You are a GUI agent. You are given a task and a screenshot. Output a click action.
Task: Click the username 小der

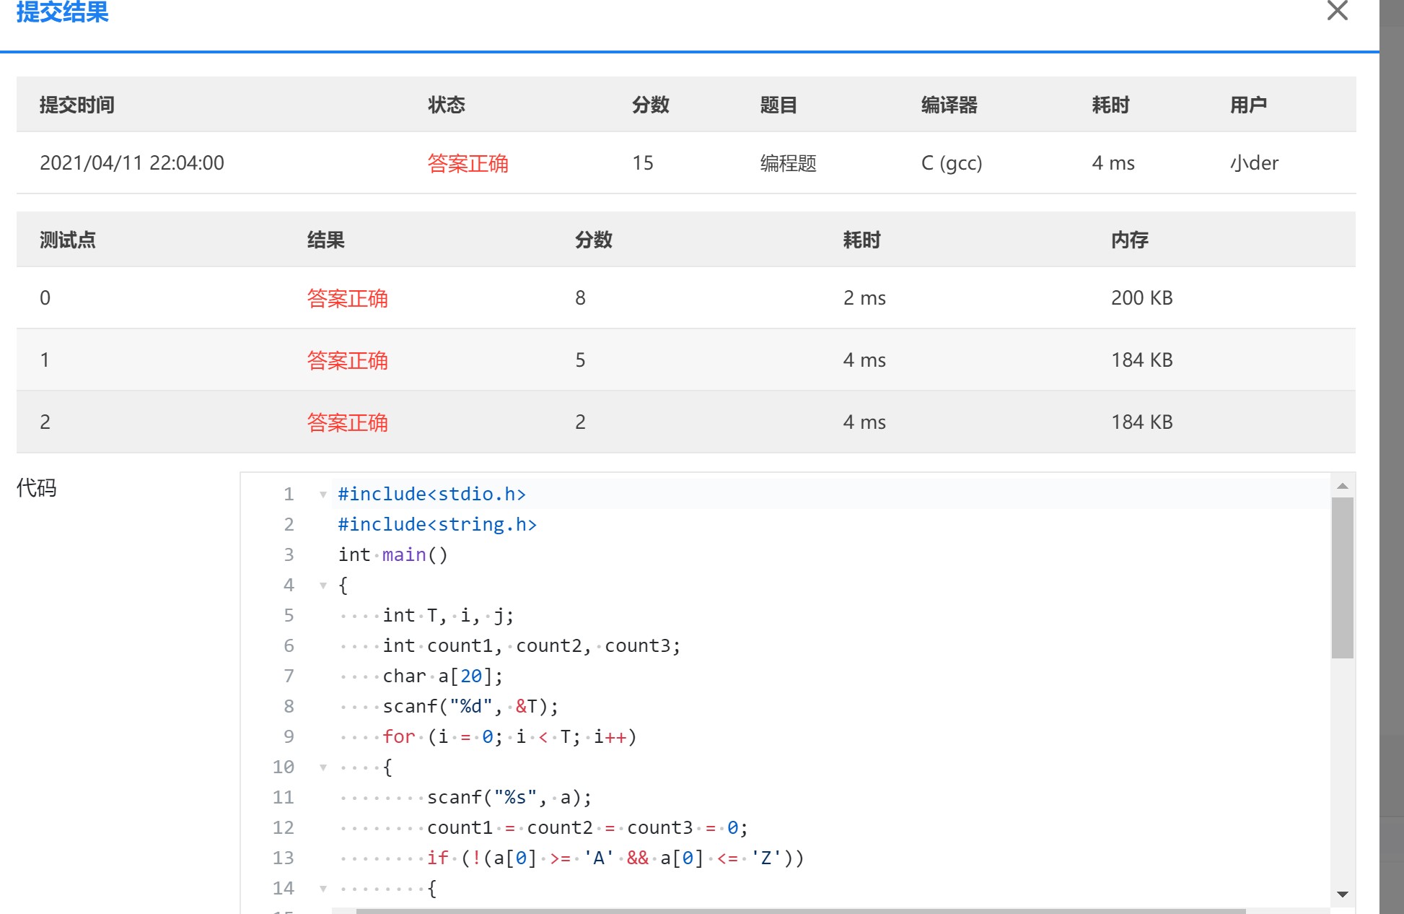[x=1254, y=163]
